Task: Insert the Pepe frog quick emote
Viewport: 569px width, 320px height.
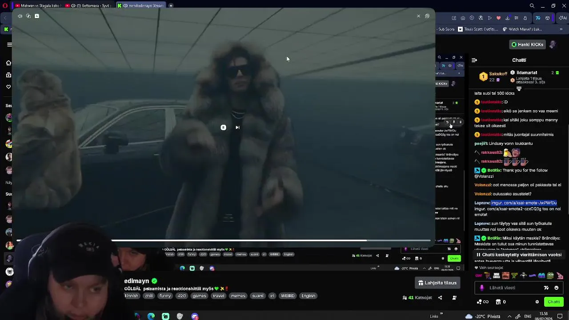Action: 550,276
